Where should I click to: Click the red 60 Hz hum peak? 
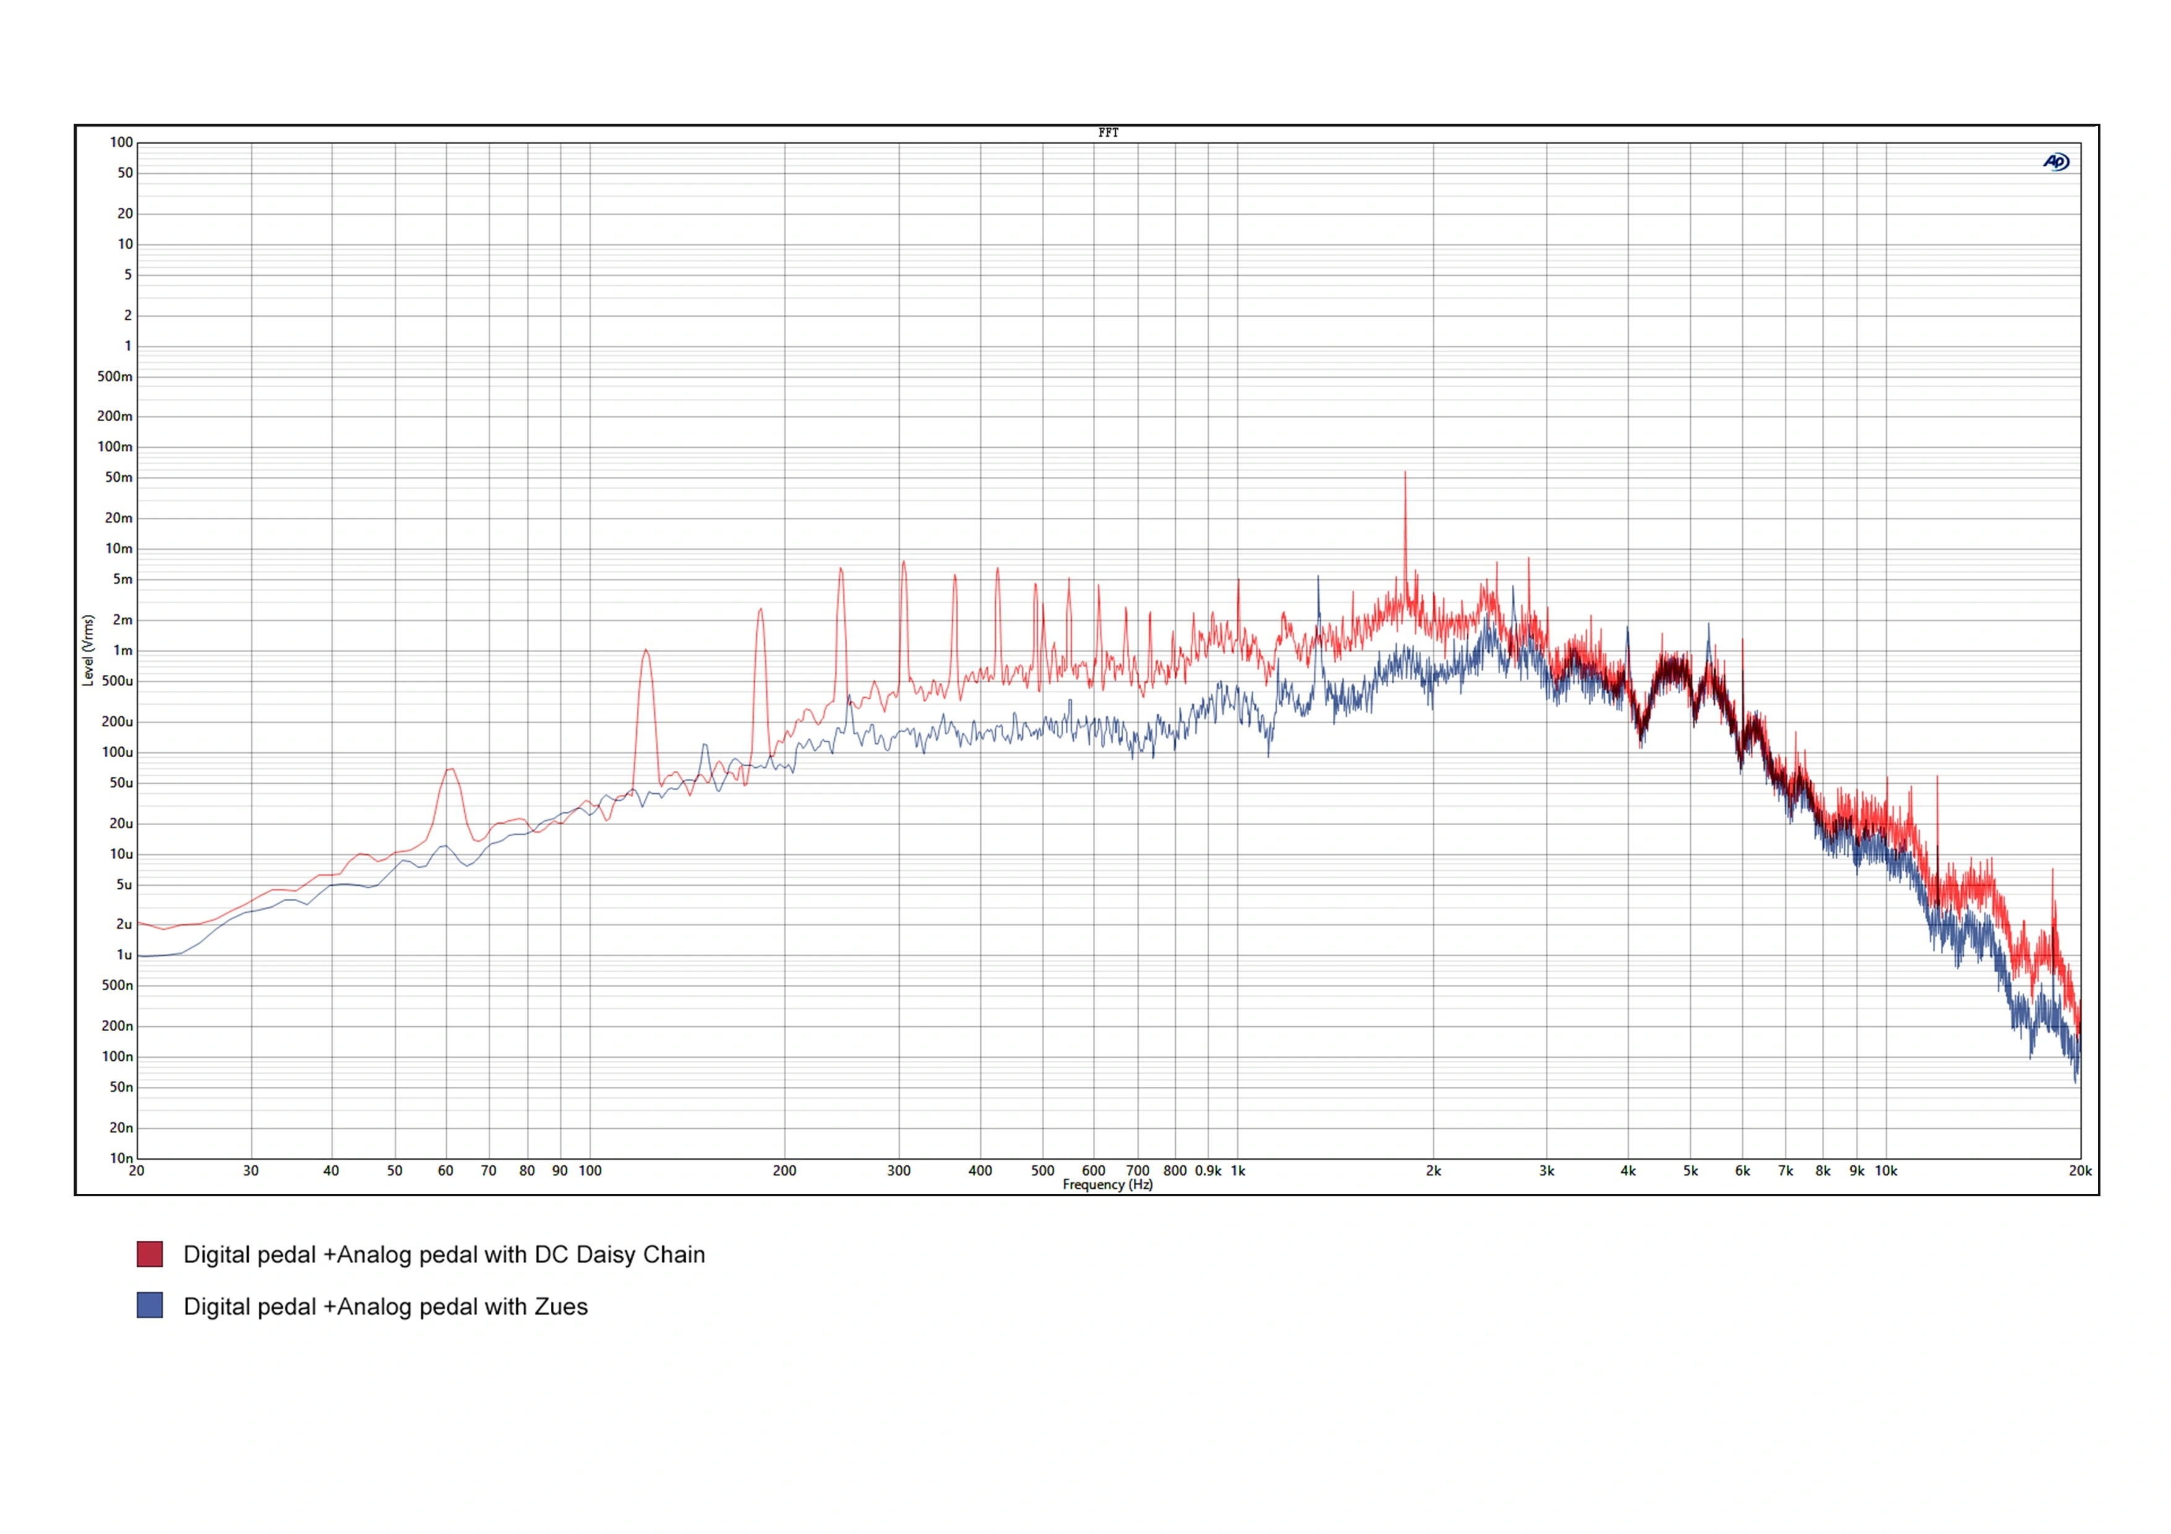coord(451,769)
